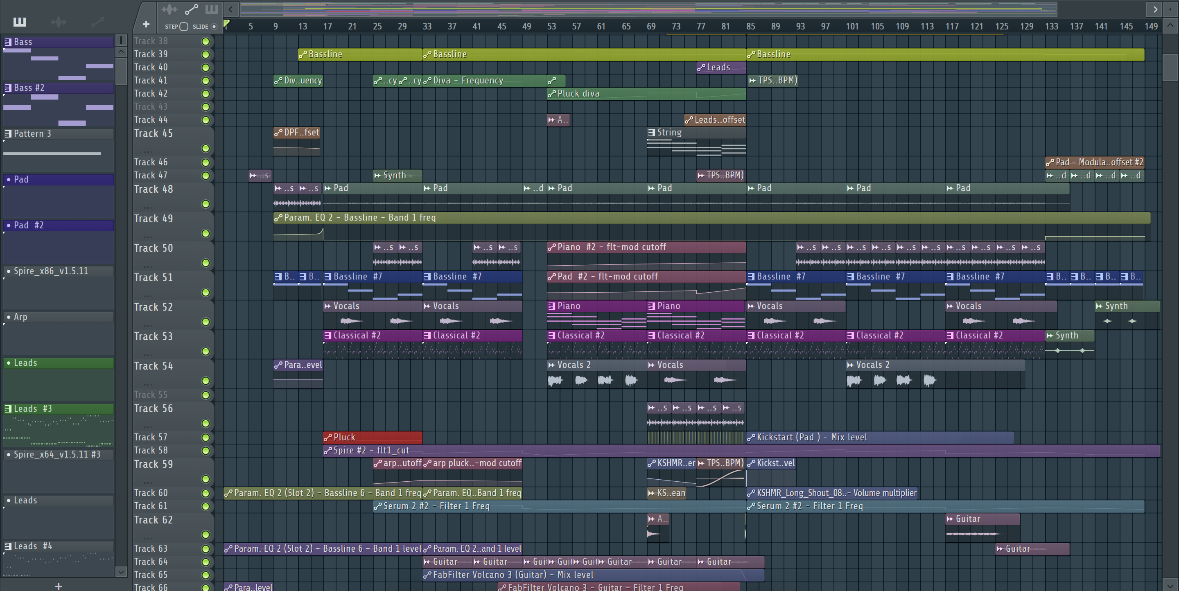Select the automation clip focus icon in the playlist toolbar
The height and width of the screenshot is (591, 1179).
click(x=191, y=9)
